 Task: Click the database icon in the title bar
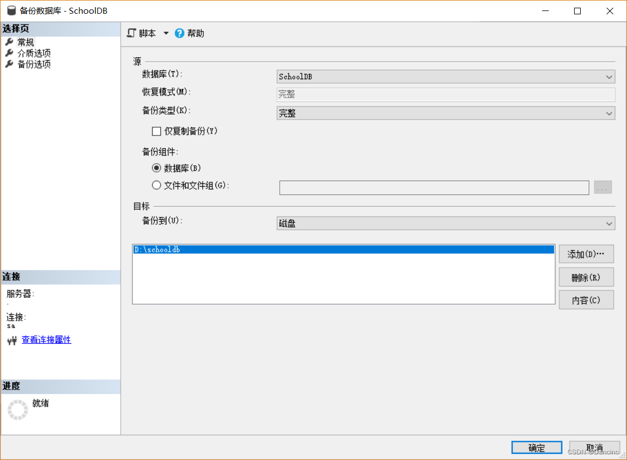12,11
